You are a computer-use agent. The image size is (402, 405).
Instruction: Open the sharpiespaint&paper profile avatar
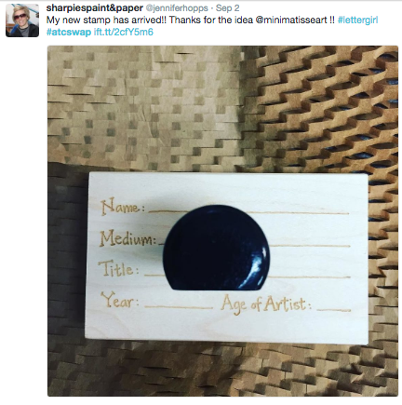click(x=22, y=20)
